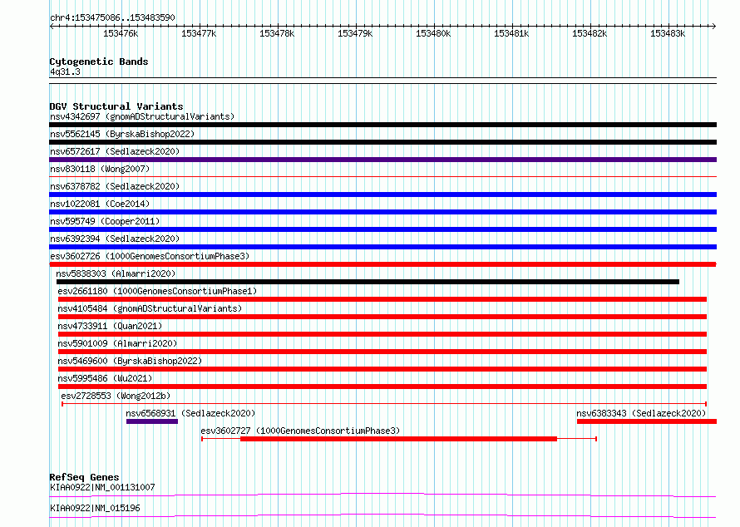Select esv2661180 1000GenomesConsortiumPhase1 label
Image resolution: width=740 pixels, height=527 pixels.
coord(157,291)
